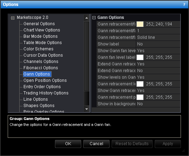Image resolution: width=189 pixels, height=156 pixels.
Task: Select Fibonacci Options in the tree
Action: pos(41,68)
